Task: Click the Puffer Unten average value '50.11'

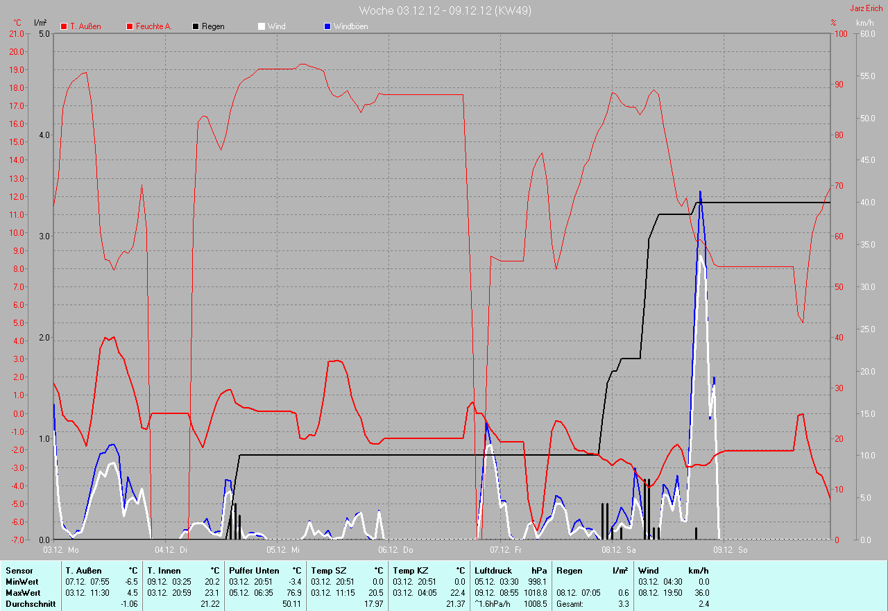Action: [x=291, y=604]
